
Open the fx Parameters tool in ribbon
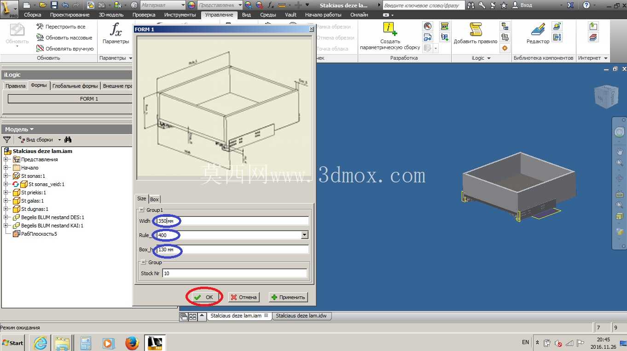click(x=116, y=33)
